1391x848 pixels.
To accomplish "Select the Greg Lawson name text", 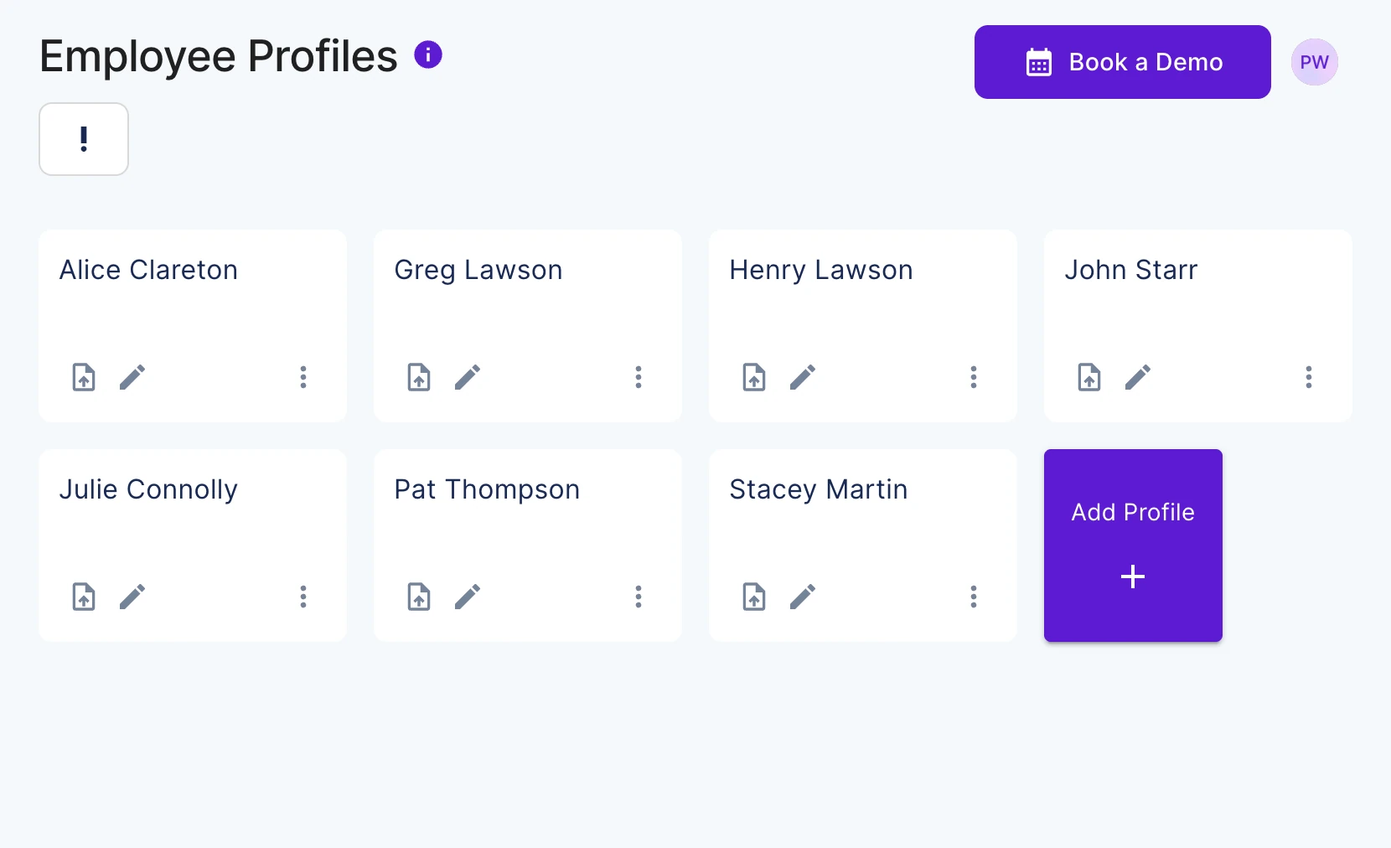I will tap(478, 271).
